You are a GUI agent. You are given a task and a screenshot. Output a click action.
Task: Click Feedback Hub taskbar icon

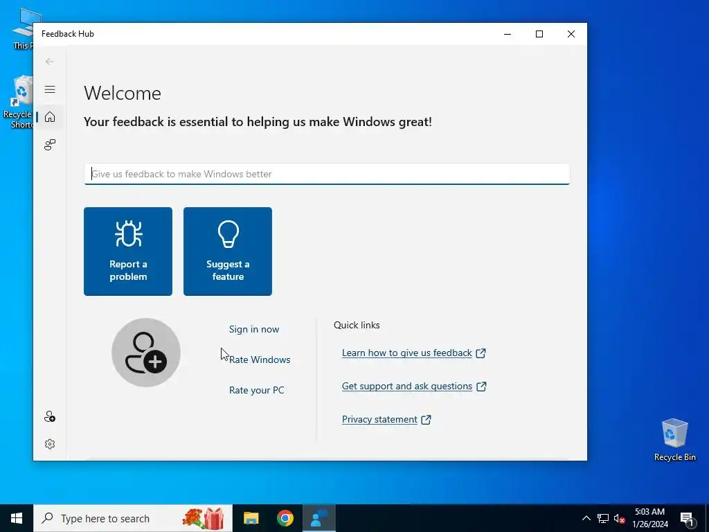click(319, 518)
